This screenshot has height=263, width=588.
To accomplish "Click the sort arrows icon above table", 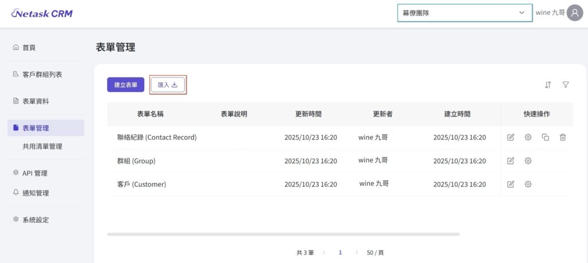I will 548,85.
